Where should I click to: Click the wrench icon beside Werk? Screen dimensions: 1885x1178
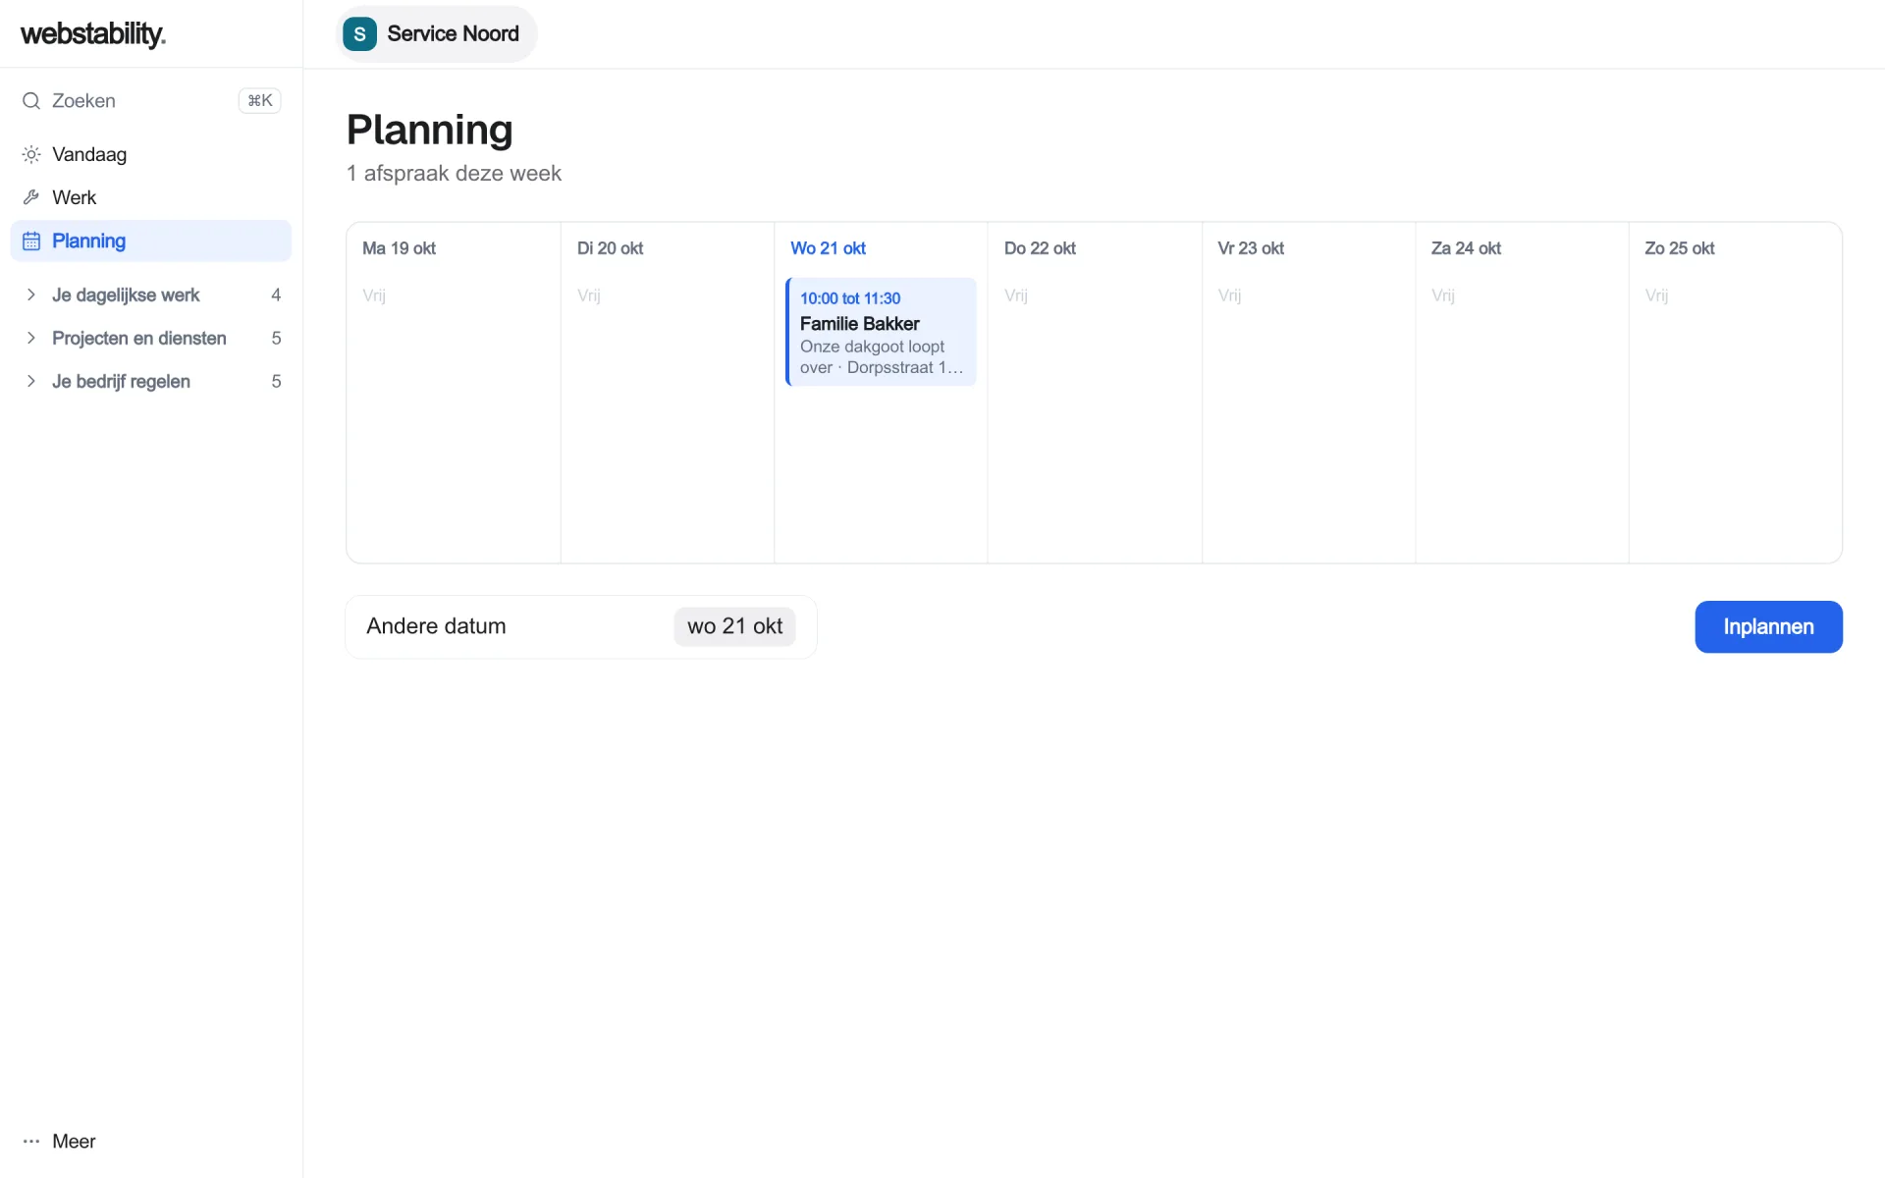[x=31, y=197]
